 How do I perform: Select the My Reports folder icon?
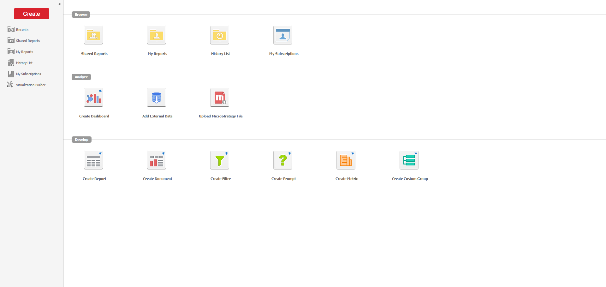(157, 35)
